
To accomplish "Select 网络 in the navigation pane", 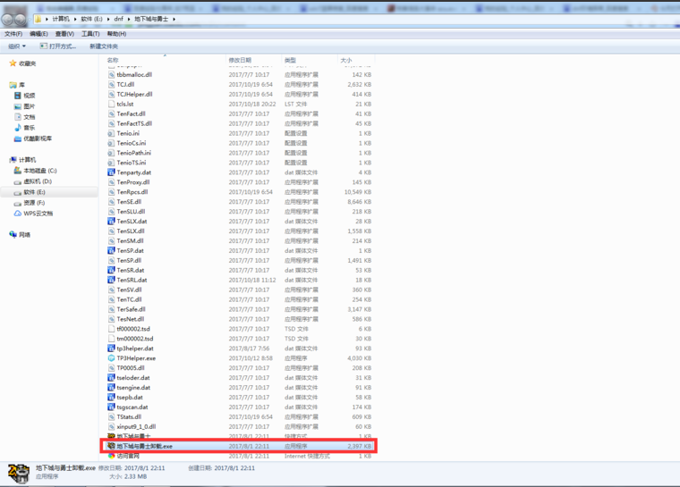I will point(25,234).
